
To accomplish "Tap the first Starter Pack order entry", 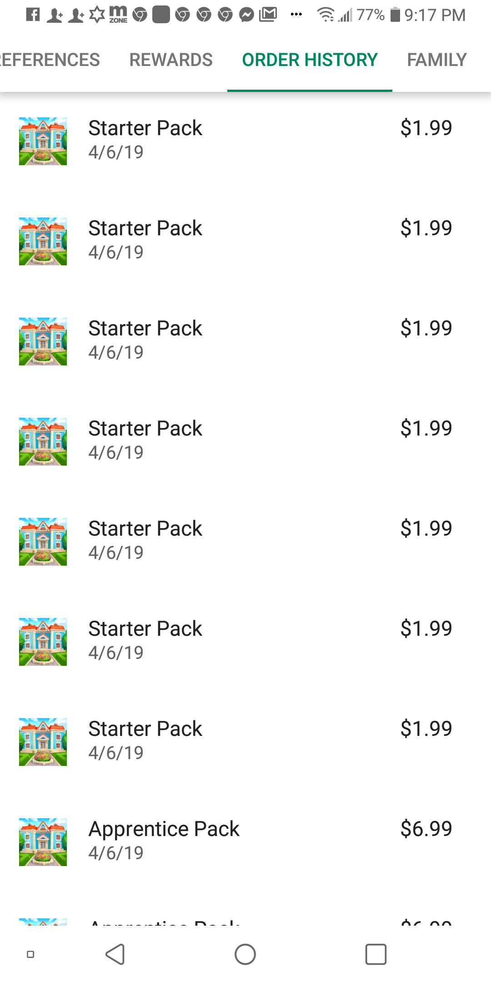I will coord(245,139).
